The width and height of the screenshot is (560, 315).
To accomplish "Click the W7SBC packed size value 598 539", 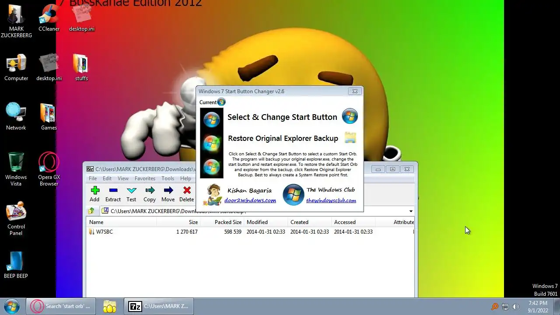I will pos(233,232).
